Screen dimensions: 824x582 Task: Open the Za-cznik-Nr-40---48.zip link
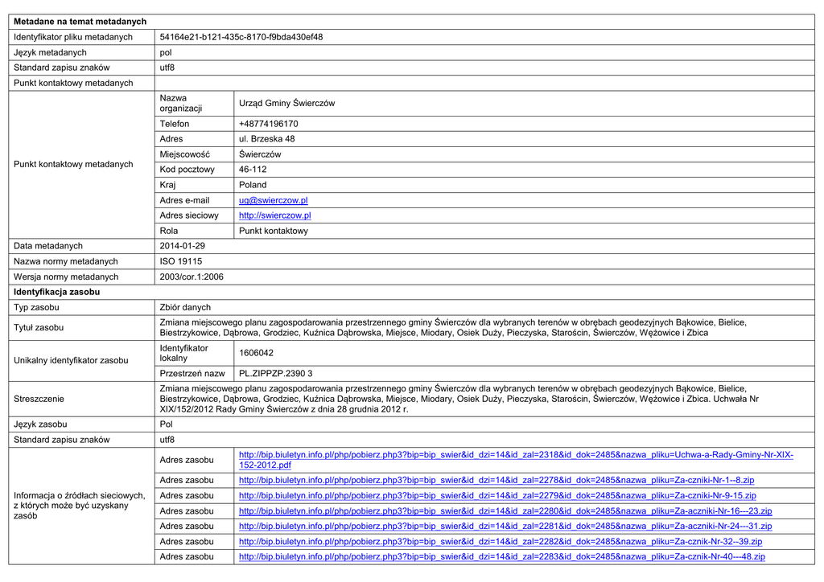click(x=501, y=556)
